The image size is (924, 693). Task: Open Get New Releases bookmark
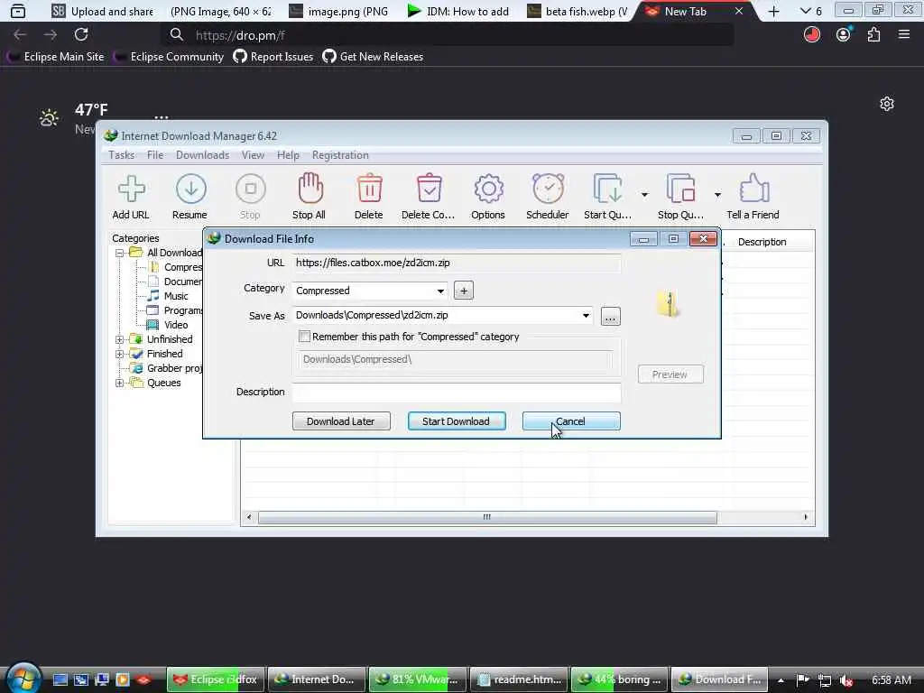tap(373, 57)
